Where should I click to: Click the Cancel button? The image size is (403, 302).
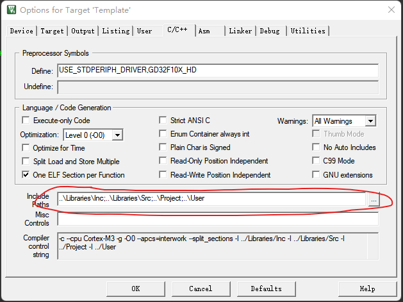click(201, 289)
